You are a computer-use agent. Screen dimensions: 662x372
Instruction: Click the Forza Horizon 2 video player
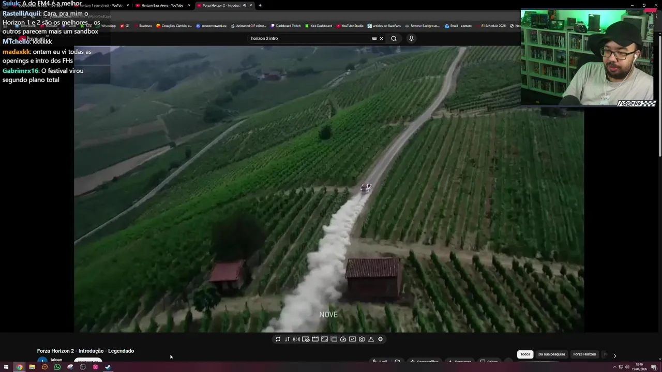329,189
